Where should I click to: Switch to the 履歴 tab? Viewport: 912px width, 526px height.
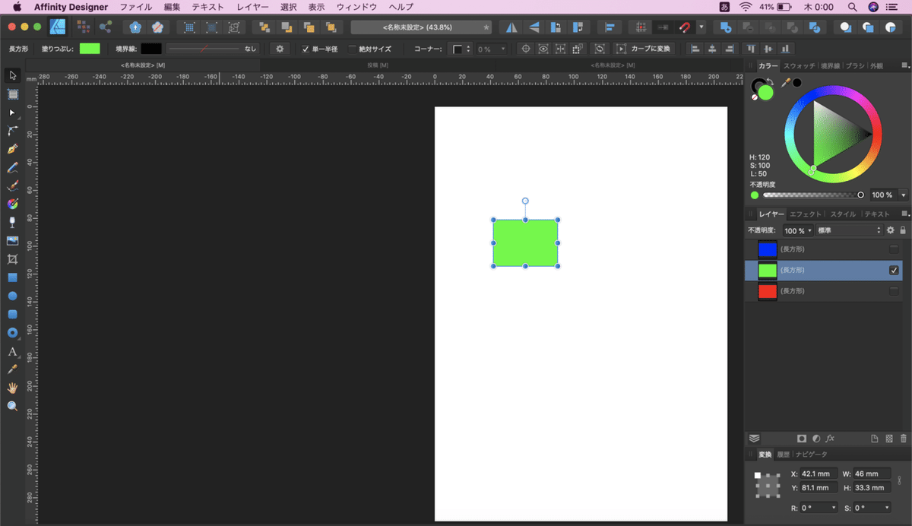pos(783,455)
